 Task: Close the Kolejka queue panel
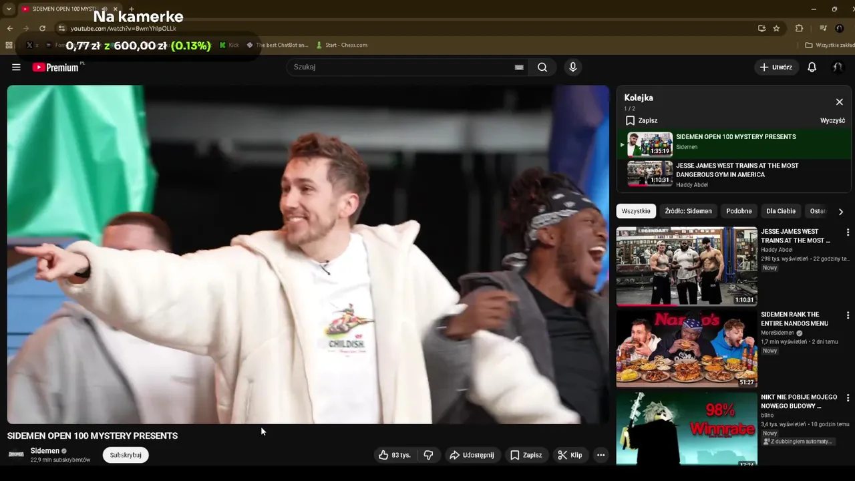pyautogui.click(x=840, y=102)
